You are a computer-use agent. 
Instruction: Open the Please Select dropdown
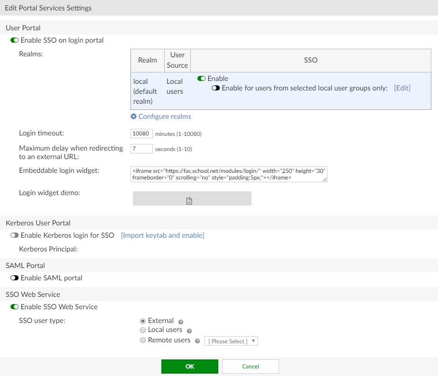pyautogui.click(x=231, y=340)
